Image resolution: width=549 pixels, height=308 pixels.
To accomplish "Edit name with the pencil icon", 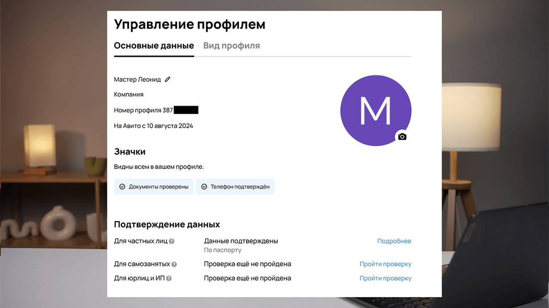I will coord(167,79).
